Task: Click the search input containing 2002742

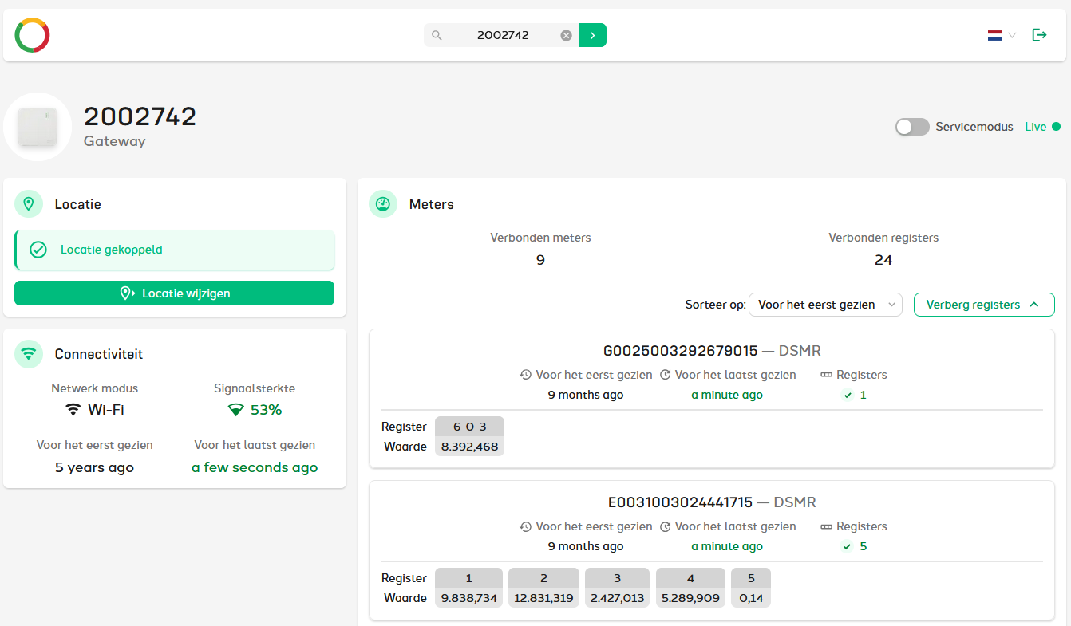Action: tap(503, 35)
